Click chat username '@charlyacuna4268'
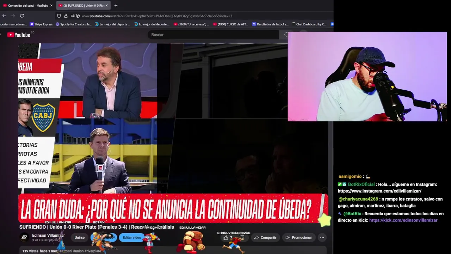 (x=358, y=199)
